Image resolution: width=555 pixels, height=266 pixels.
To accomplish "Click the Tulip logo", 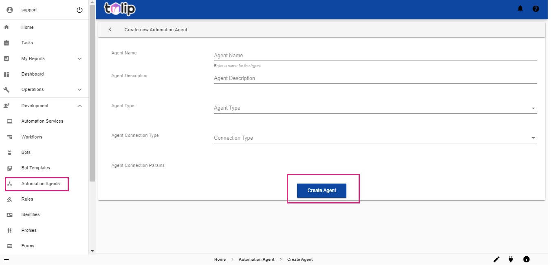I will [x=120, y=9].
